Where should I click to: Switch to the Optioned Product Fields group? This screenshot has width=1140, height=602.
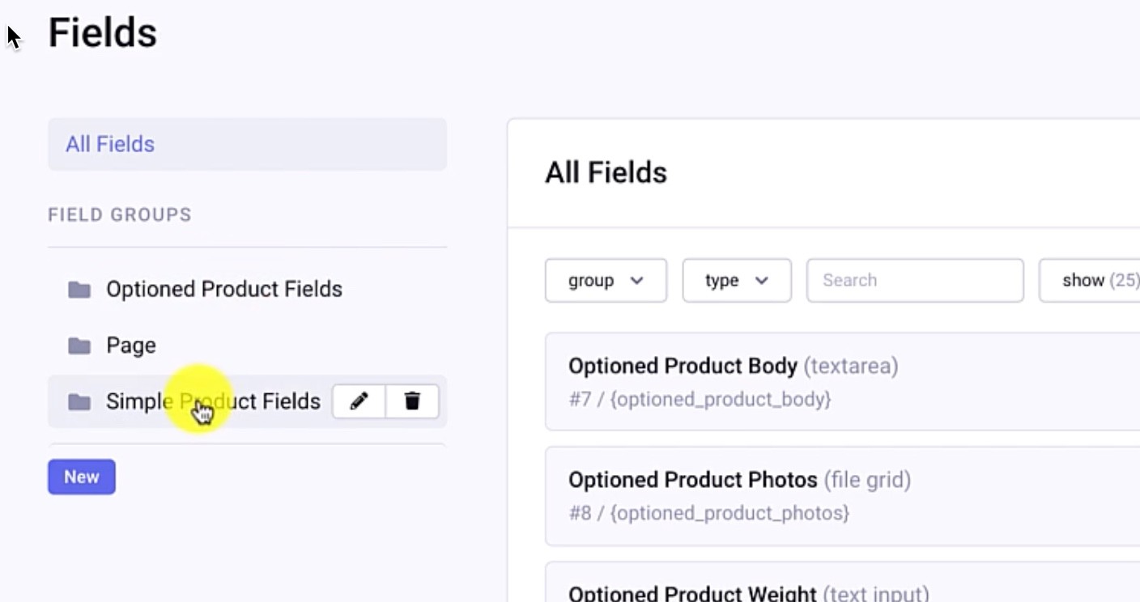224,289
